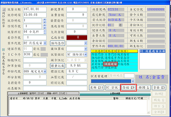171x117 pixels.
Task: Click the dark red 已收金額 field
Action: click(77, 37)
